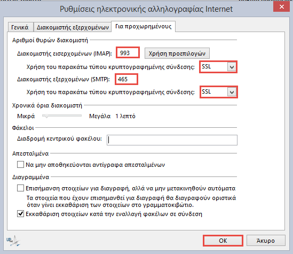Click the server timeout slider thumb
Screen dimensions: 293x254
tap(46, 116)
